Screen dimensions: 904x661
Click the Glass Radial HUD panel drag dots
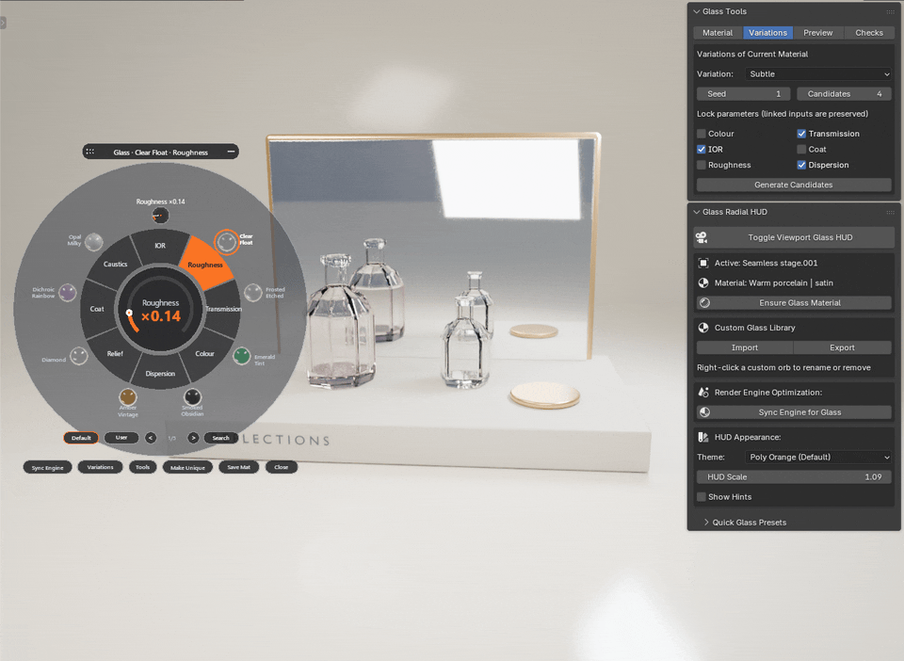(890, 212)
